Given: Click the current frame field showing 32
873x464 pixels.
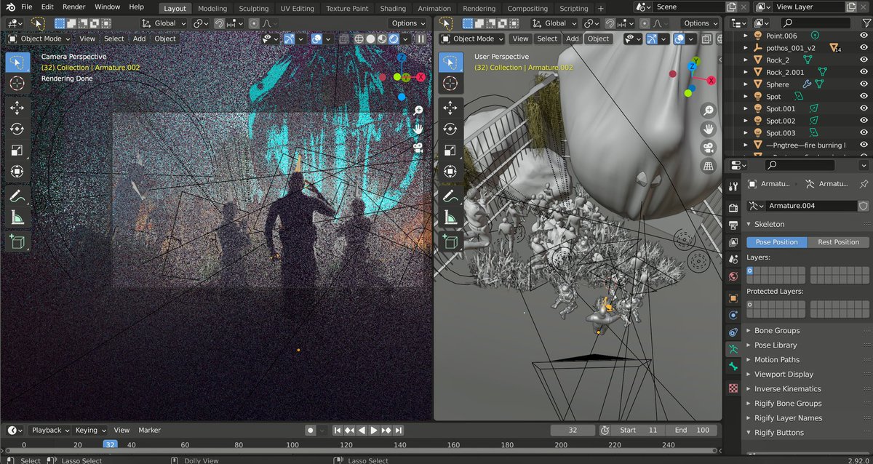Looking at the screenshot, I should pyautogui.click(x=573, y=431).
